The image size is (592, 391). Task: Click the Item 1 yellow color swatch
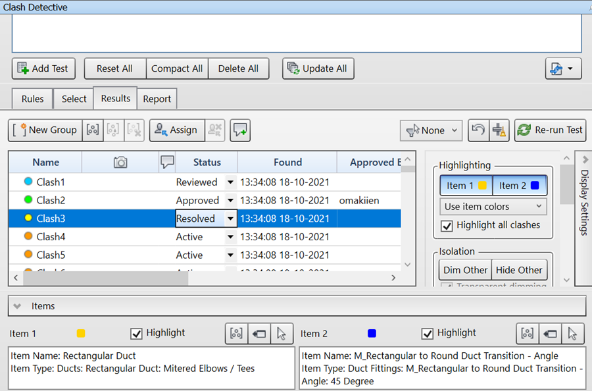[81, 333]
